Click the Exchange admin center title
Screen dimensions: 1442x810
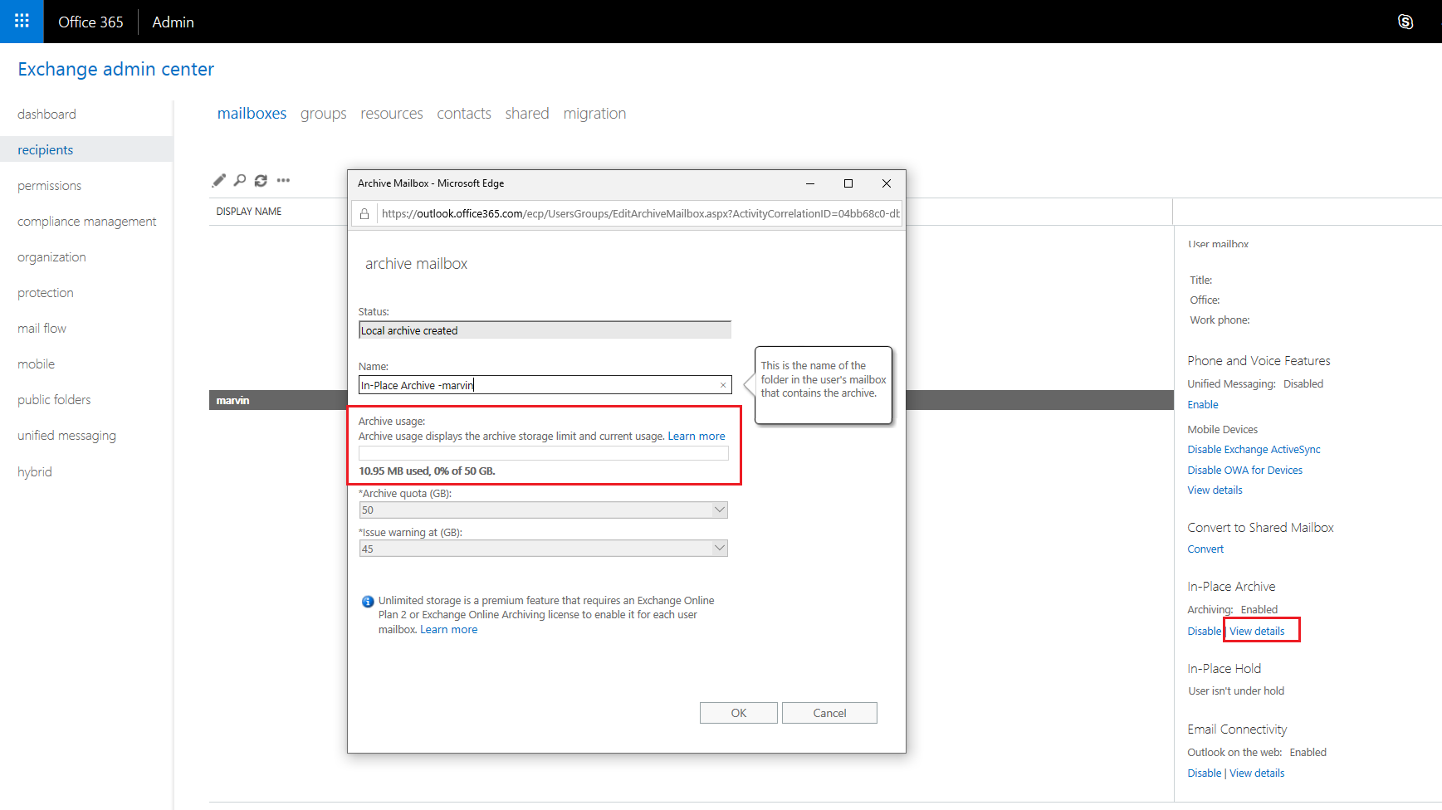pyautogui.click(x=116, y=69)
